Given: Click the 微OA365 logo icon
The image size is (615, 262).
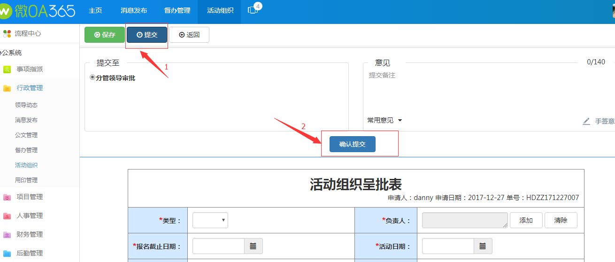Looking at the screenshot, I should tap(5, 11).
